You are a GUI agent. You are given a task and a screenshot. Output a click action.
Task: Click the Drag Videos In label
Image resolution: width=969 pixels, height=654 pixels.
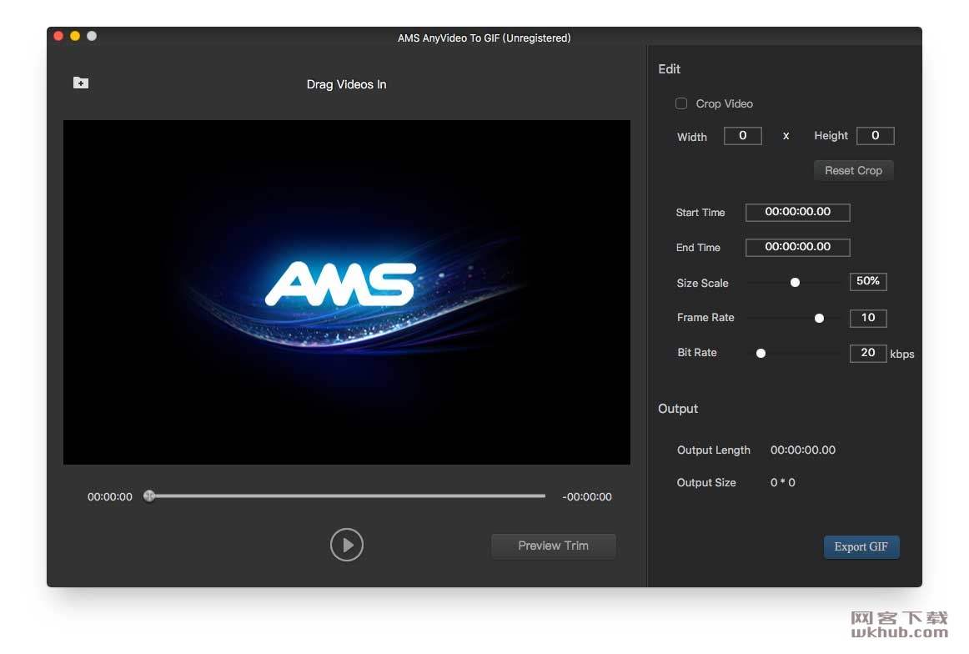click(x=347, y=85)
